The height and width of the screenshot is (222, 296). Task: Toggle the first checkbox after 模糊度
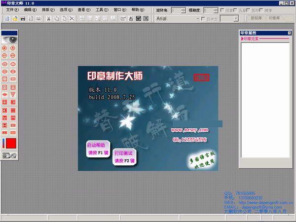pyautogui.click(x=222, y=10)
